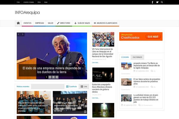The image size is (179, 119).
Task: Open Guitarrista arequipeño Harry Mendoza headline
Action: pyautogui.click(x=102, y=88)
